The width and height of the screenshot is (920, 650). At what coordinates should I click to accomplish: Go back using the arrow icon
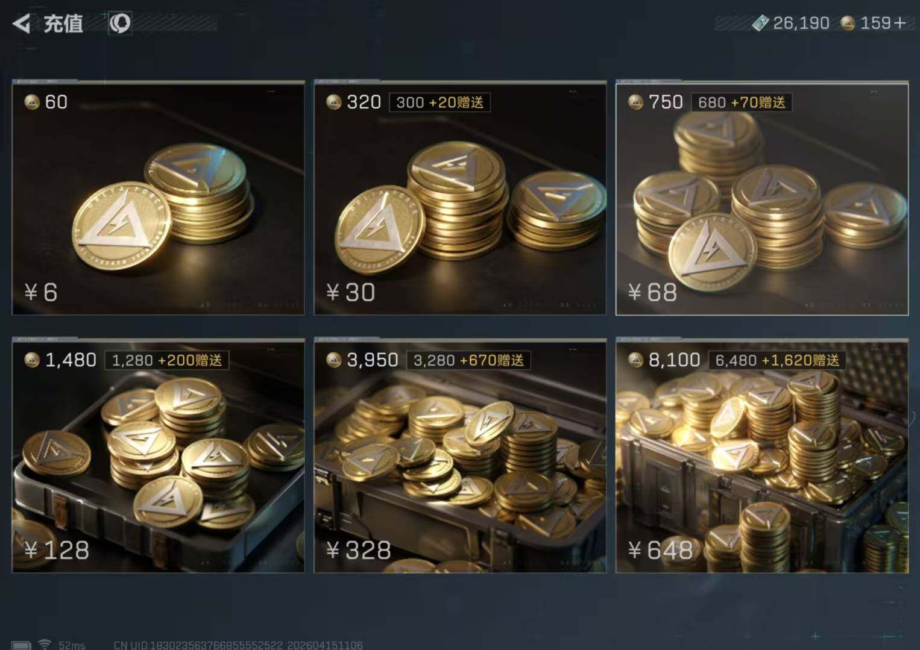coord(21,24)
